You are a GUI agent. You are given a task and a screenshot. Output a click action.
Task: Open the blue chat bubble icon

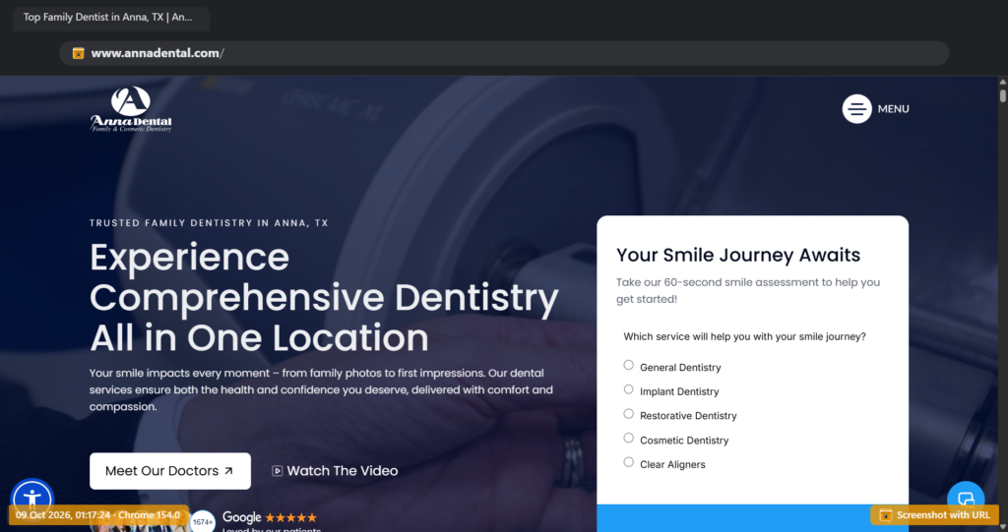tap(966, 500)
